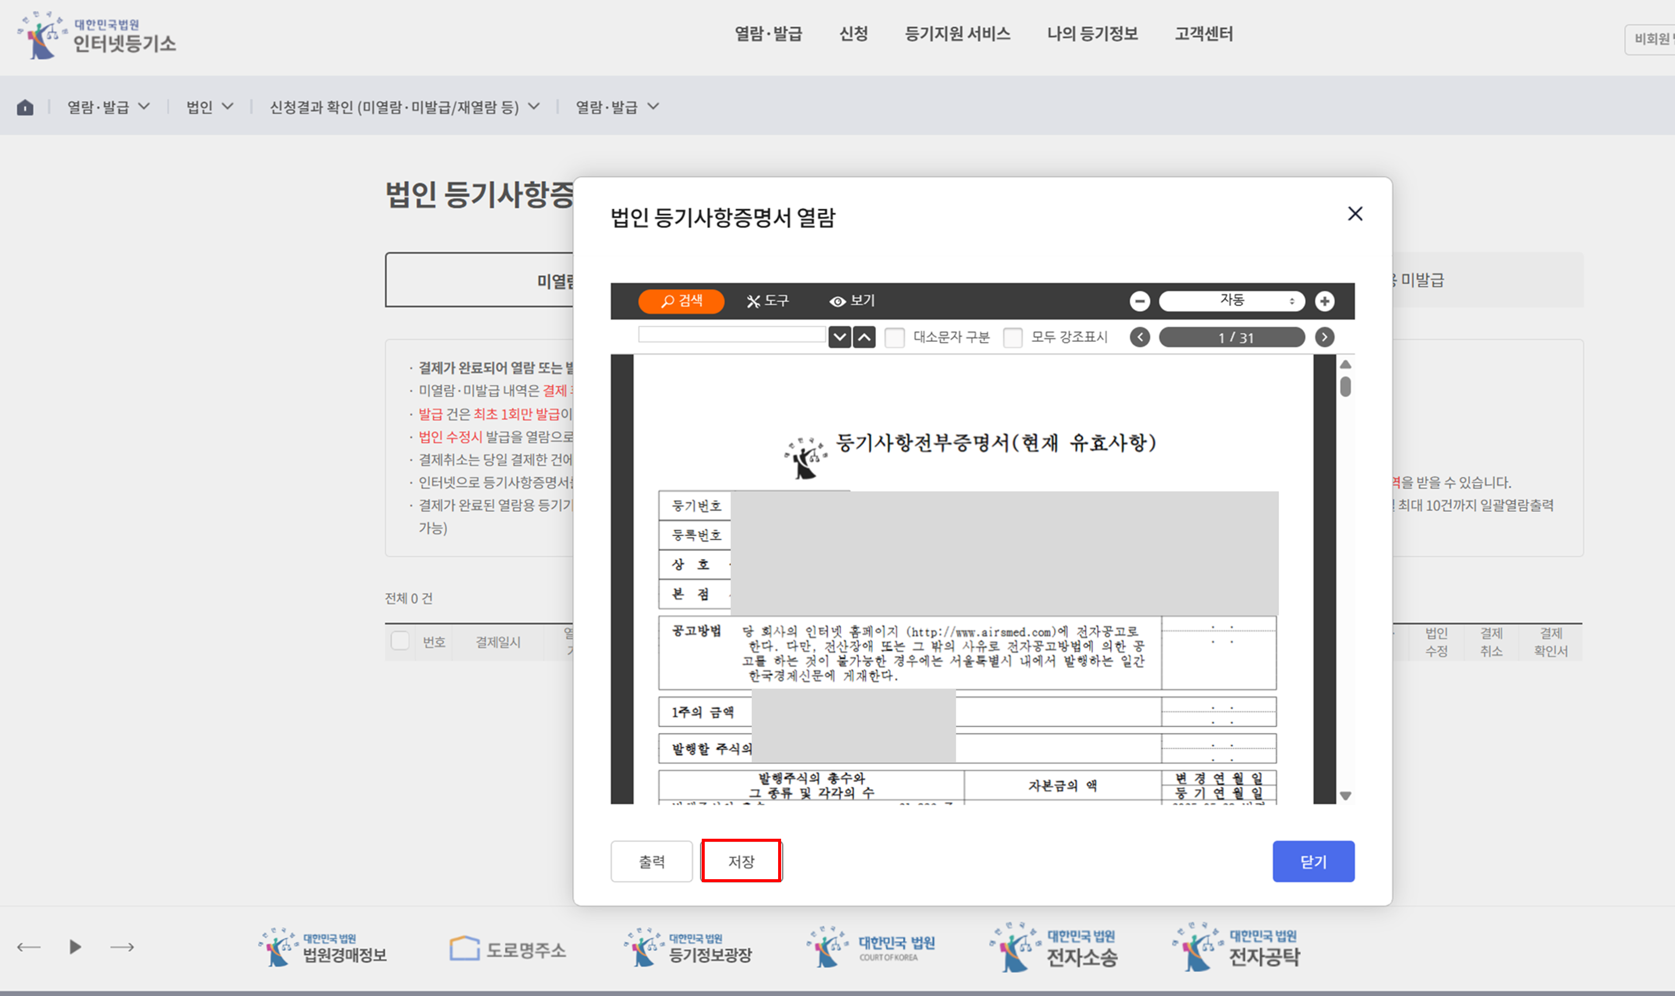Viewport: 1675px width, 996px height.
Task: Go to the previous page arrow
Action: [1139, 337]
